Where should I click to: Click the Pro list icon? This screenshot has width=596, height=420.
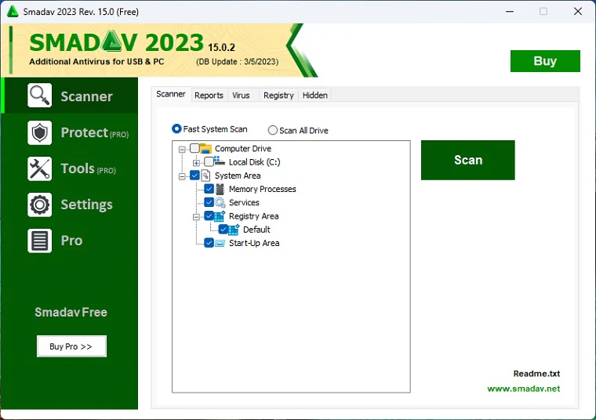[x=39, y=241]
